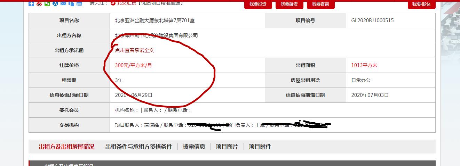Click the print page icon
The width and height of the screenshot is (460, 166).
click(x=79, y=4)
